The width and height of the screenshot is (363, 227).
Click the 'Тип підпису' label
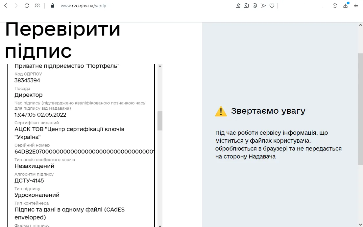click(x=27, y=188)
